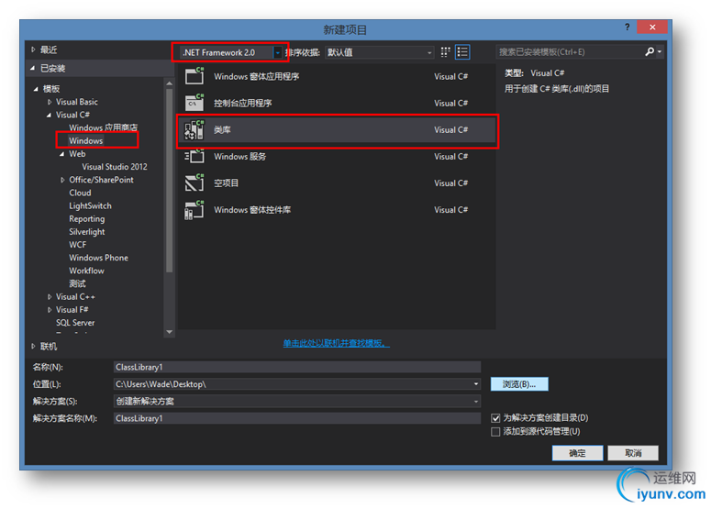Click the 浏览(B)... button

(519, 384)
